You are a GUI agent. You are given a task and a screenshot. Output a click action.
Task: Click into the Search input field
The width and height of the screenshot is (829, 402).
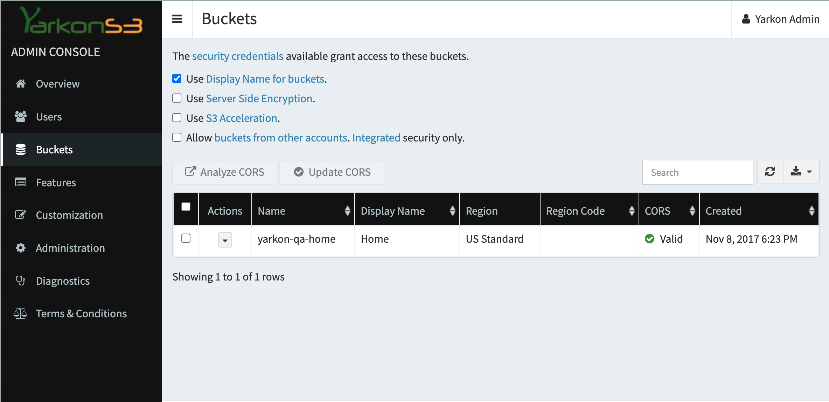697,172
